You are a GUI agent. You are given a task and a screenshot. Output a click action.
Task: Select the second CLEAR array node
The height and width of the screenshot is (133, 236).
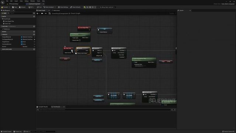pyautogui.click(x=129, y=95)
